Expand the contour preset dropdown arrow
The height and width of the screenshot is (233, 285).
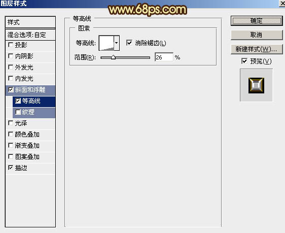pyautogui.click(x=117, y=43)
